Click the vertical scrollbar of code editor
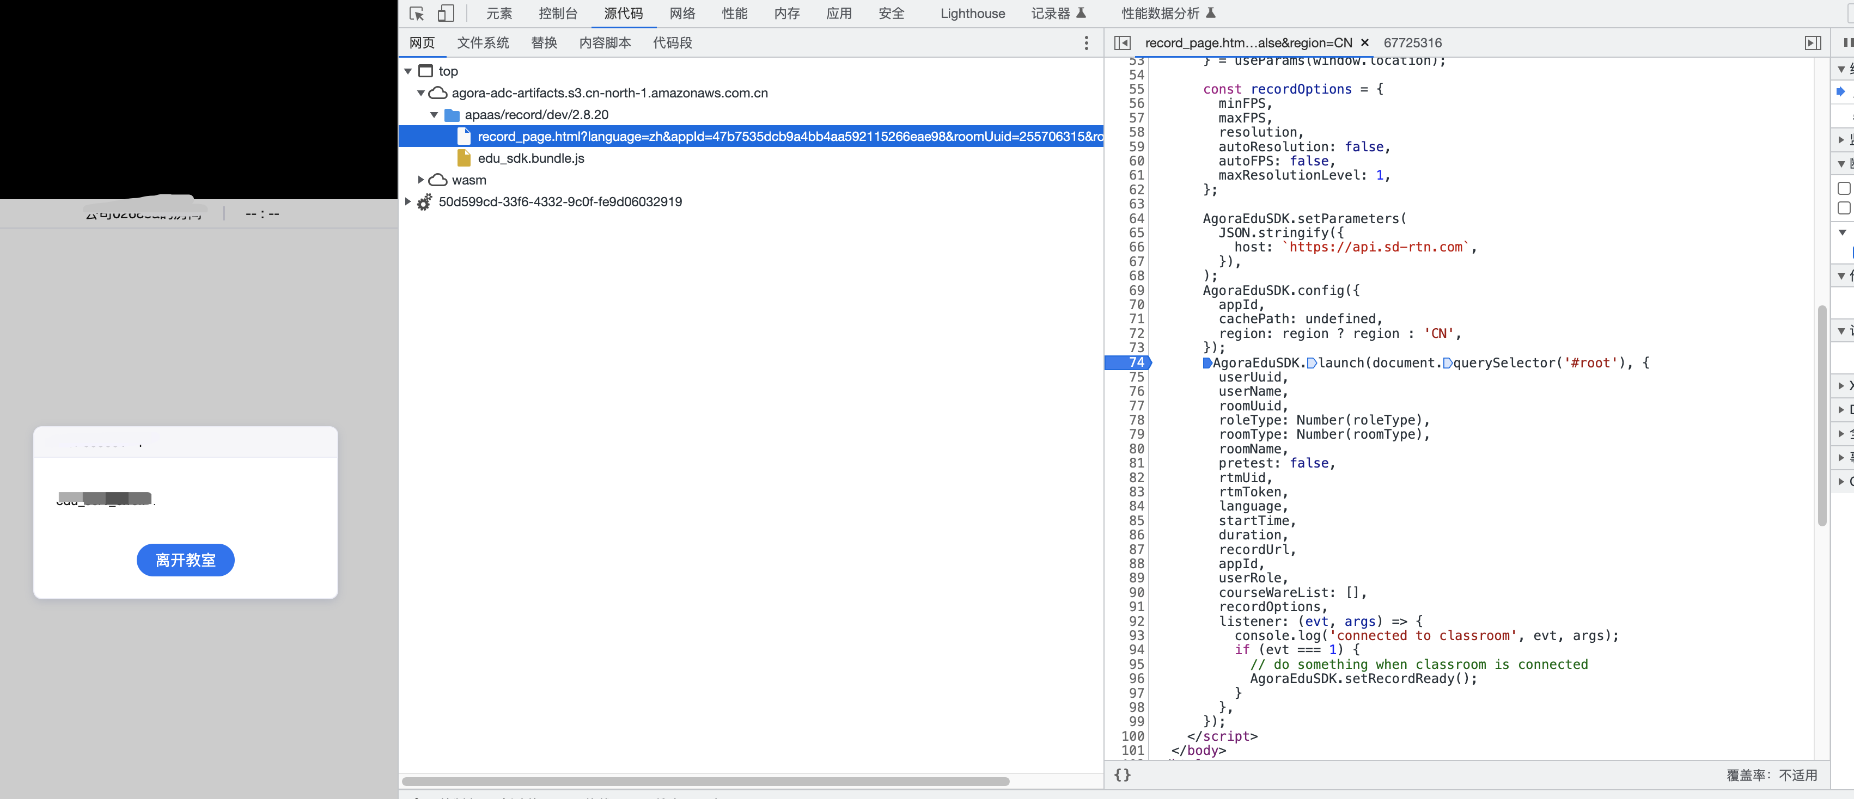 click(1822, 416)
